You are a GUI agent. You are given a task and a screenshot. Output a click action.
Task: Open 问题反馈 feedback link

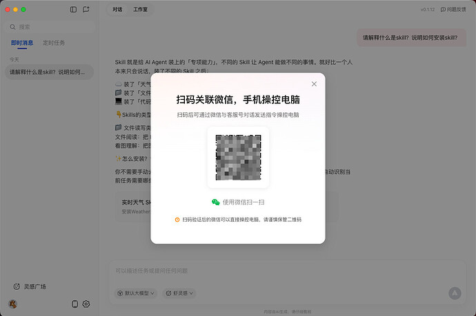(453, 10)
